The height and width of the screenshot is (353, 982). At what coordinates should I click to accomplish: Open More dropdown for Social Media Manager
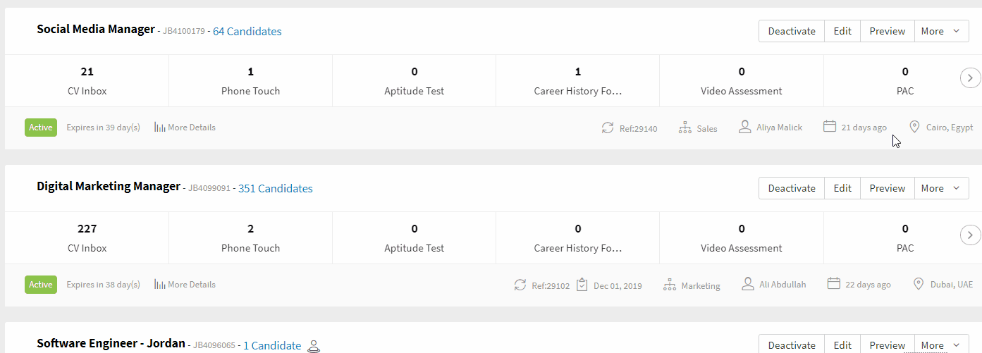click(x=941, y=31)
